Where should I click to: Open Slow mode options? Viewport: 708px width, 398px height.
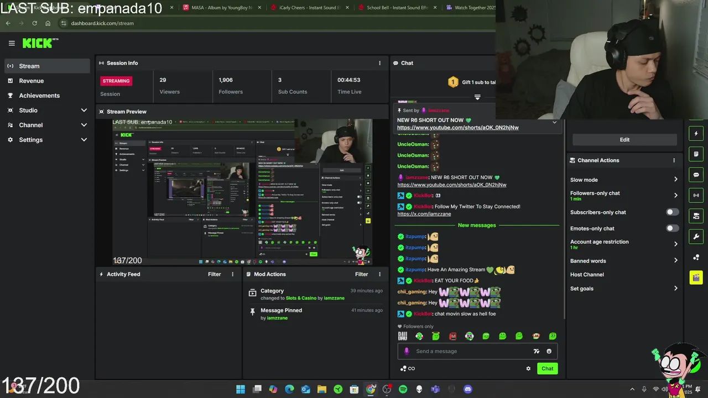coord(624,180)
